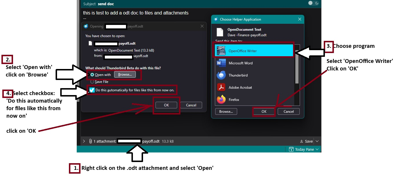Click the paperclip attachment icon
This screenshot has width=397, height=180.
pyautogui.click(x=90, y=141)
